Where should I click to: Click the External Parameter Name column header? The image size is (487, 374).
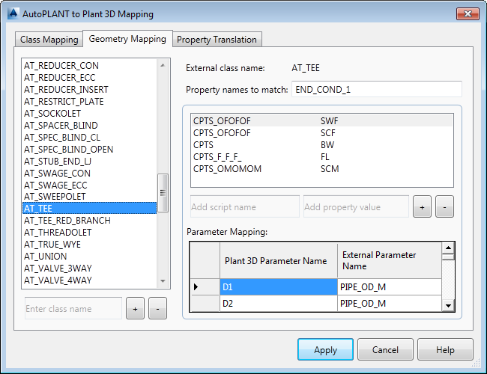coord(390,260)
